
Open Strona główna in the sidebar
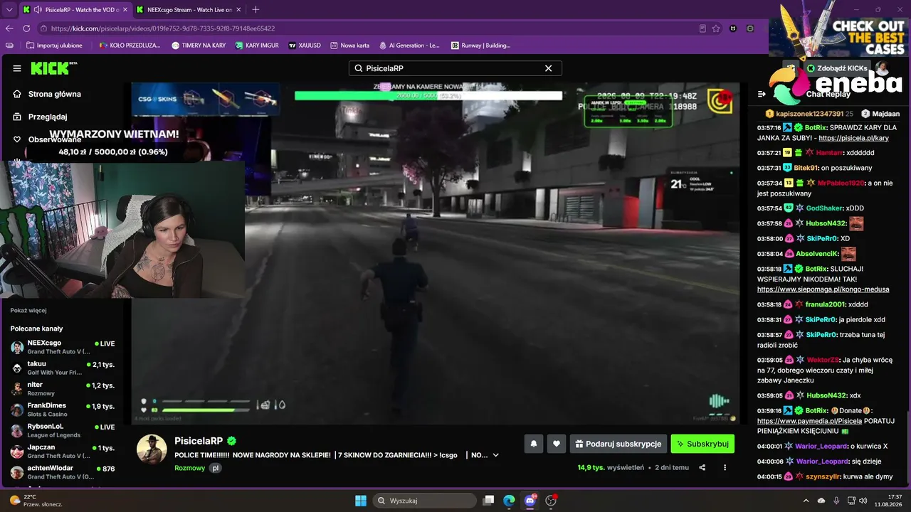pos(54,94)
